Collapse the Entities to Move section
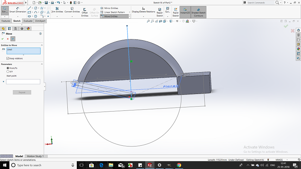Screen dimensions: 301x169 coord(41,45)
